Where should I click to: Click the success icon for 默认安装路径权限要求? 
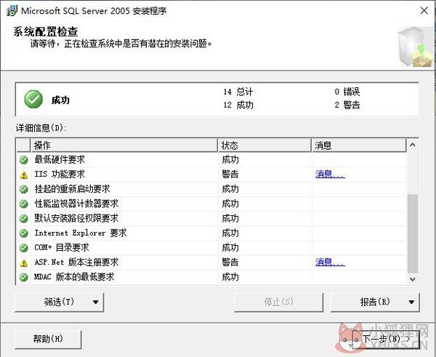(x=24, y=218)
